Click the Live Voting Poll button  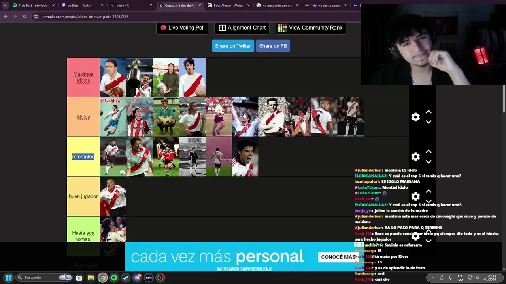pos(182,28)
